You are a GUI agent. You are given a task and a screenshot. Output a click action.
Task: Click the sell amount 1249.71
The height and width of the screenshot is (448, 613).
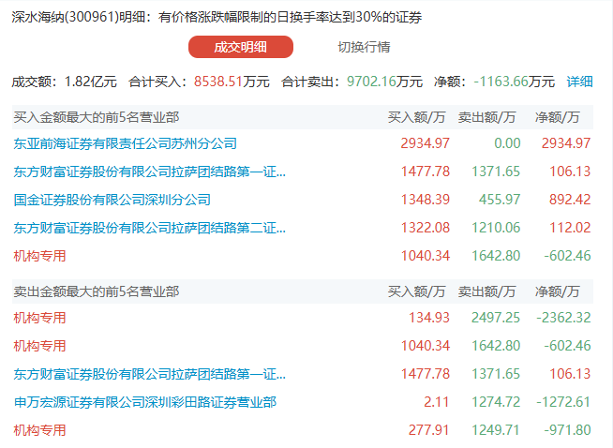(496, 430)
